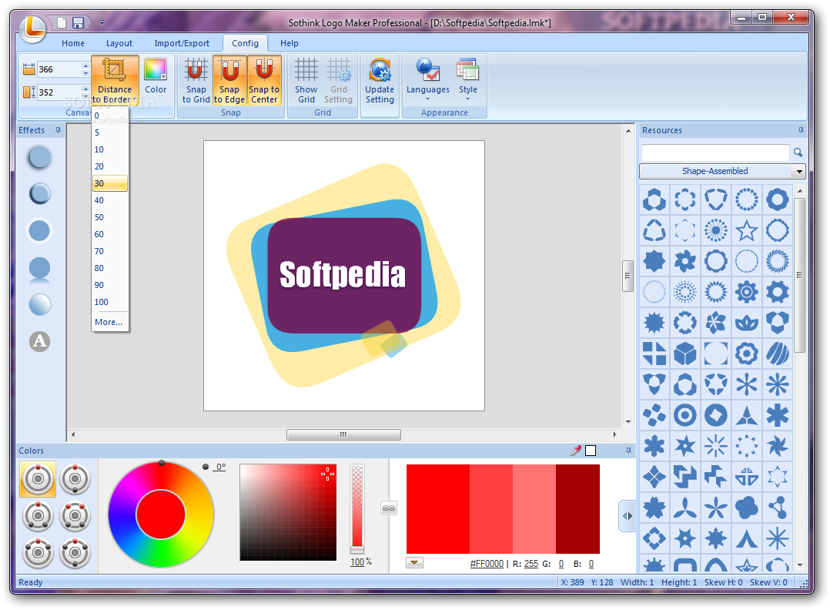Toggle Snap to Grid

pyautogui.click(x=196, y=80)
